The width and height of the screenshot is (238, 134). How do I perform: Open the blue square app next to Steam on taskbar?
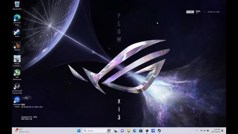click(x=153, y=131)
